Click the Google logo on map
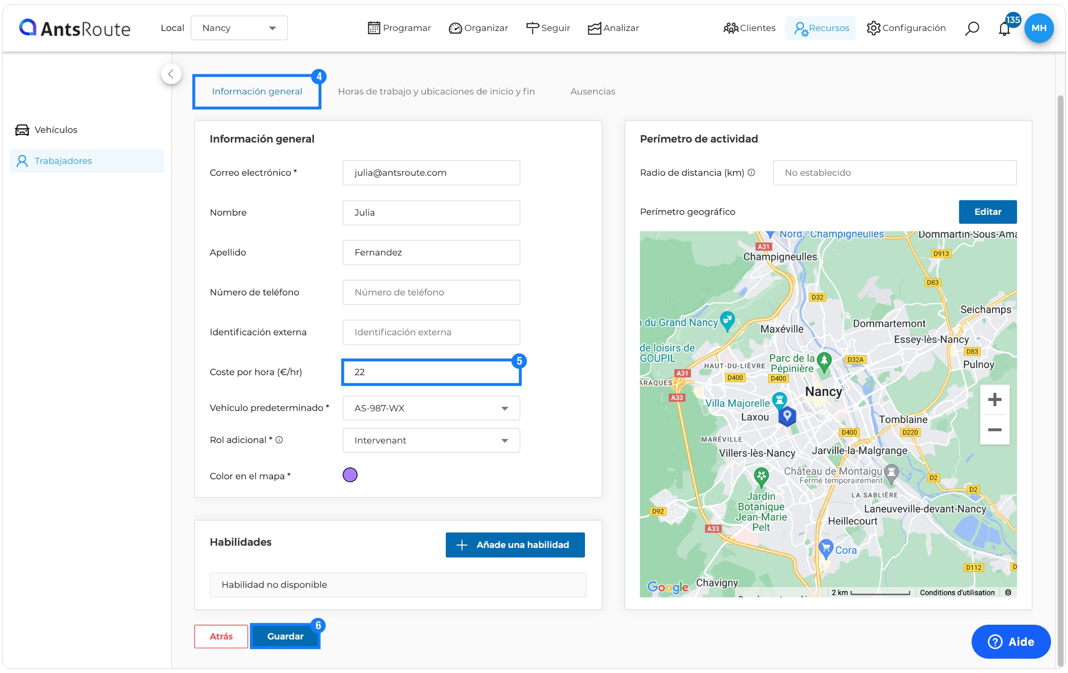 (x=668, y=587)
